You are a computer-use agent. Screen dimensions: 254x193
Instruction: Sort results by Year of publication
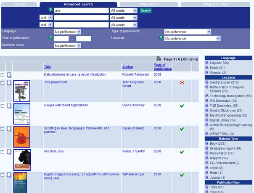[x=163, y=67]
